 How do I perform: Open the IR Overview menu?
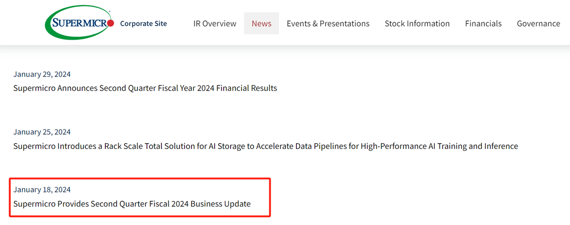tap(215, 24)
